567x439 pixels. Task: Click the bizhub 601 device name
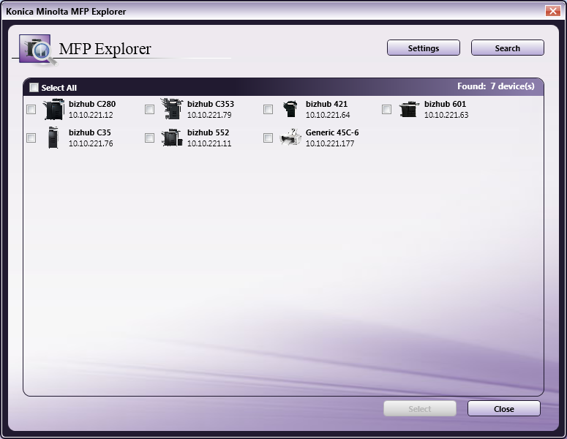[445, 104]
